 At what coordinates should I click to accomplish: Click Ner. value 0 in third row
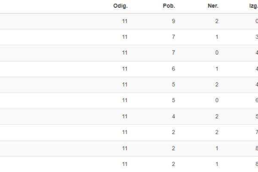click(x=217, y=52)
